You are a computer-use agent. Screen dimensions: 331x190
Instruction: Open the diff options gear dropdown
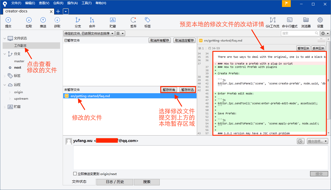[325, 33]
